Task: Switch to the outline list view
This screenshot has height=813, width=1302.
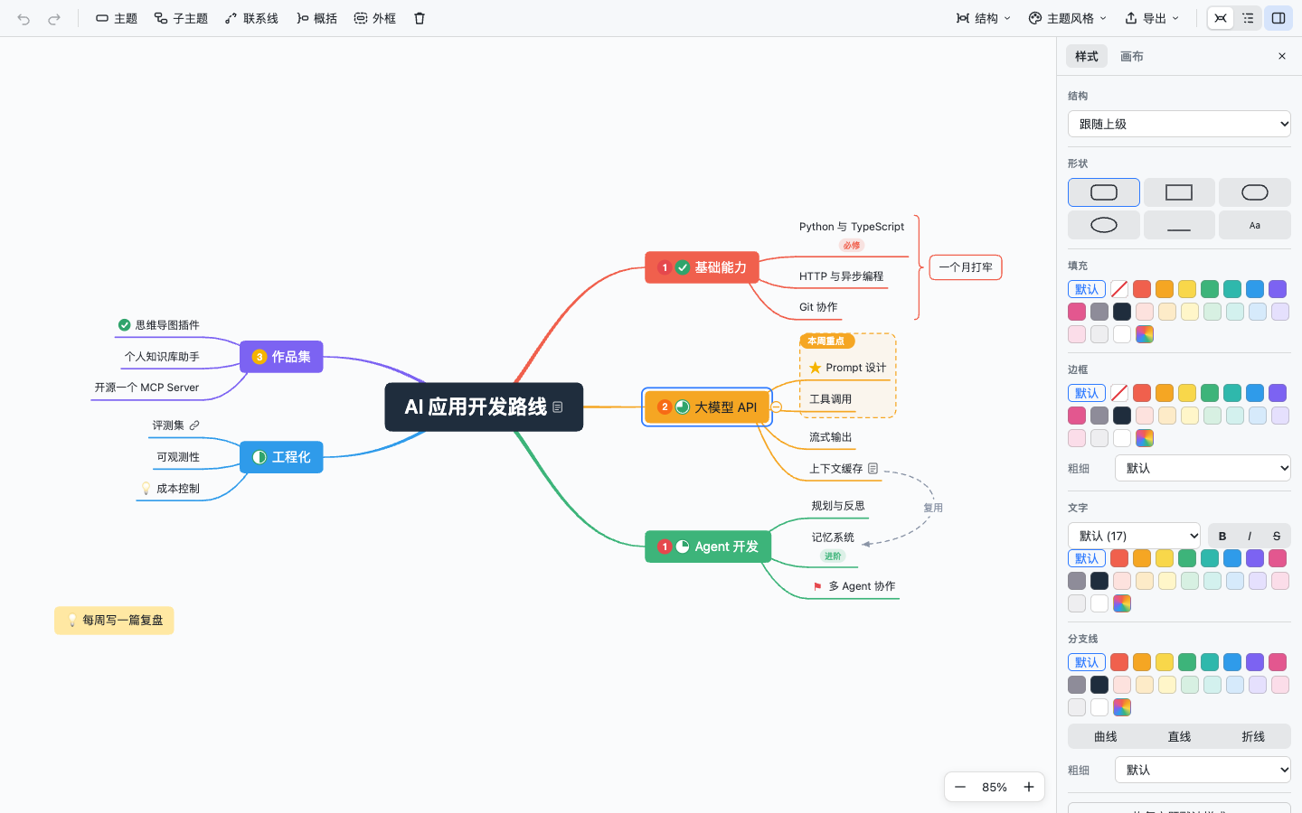Action: coord(1248,18)
